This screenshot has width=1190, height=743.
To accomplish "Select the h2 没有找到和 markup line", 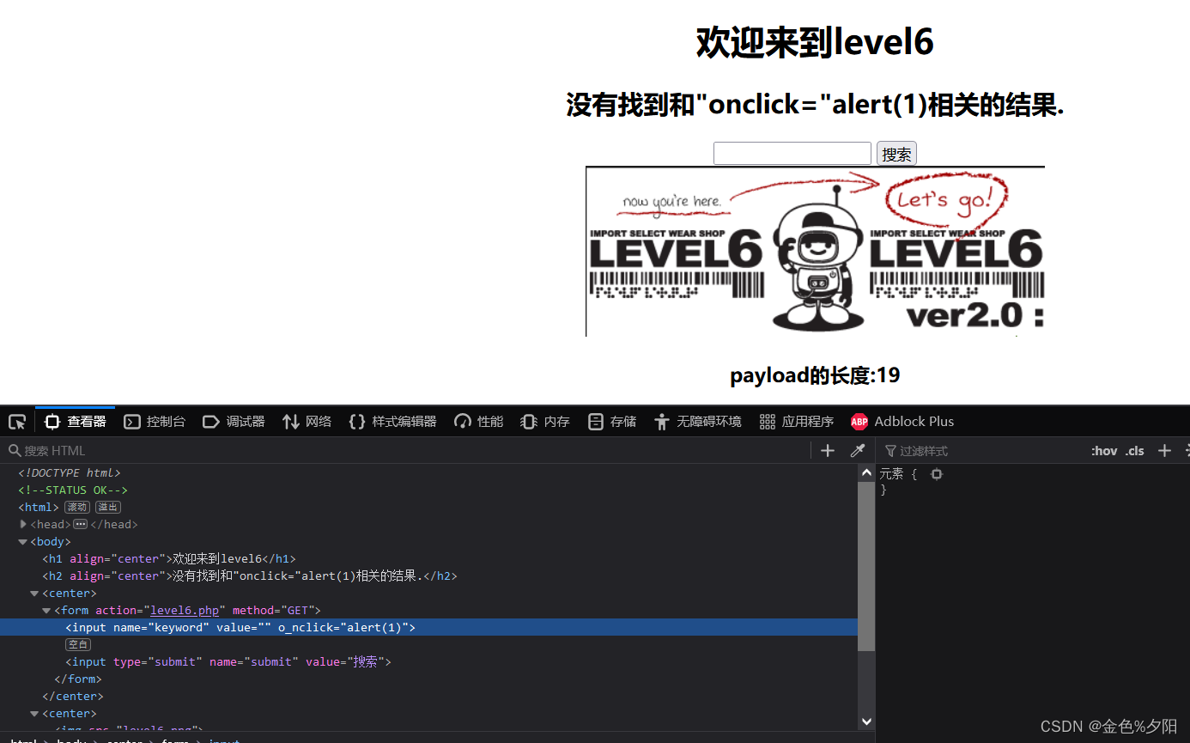I will click(428, 576).
